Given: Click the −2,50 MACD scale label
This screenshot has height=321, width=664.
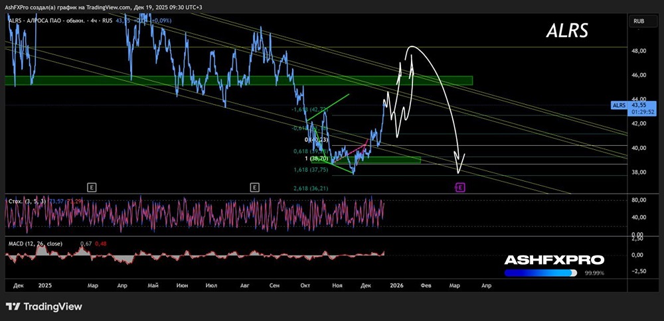Looking at the screenshot, I should (x=639, y=271).
